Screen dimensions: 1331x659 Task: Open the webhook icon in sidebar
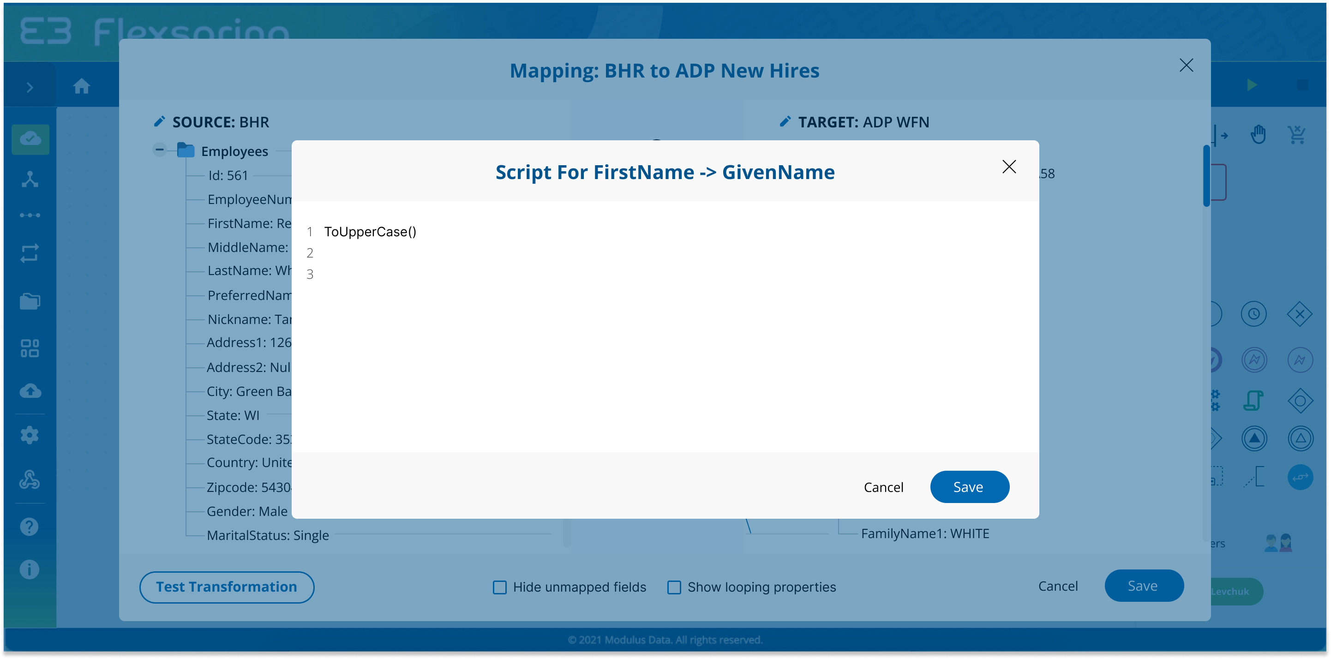(30, 479)
